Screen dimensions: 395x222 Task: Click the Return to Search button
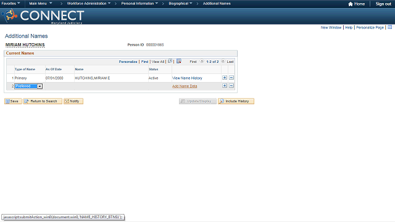pyautogui.click(x=43, y=101)
